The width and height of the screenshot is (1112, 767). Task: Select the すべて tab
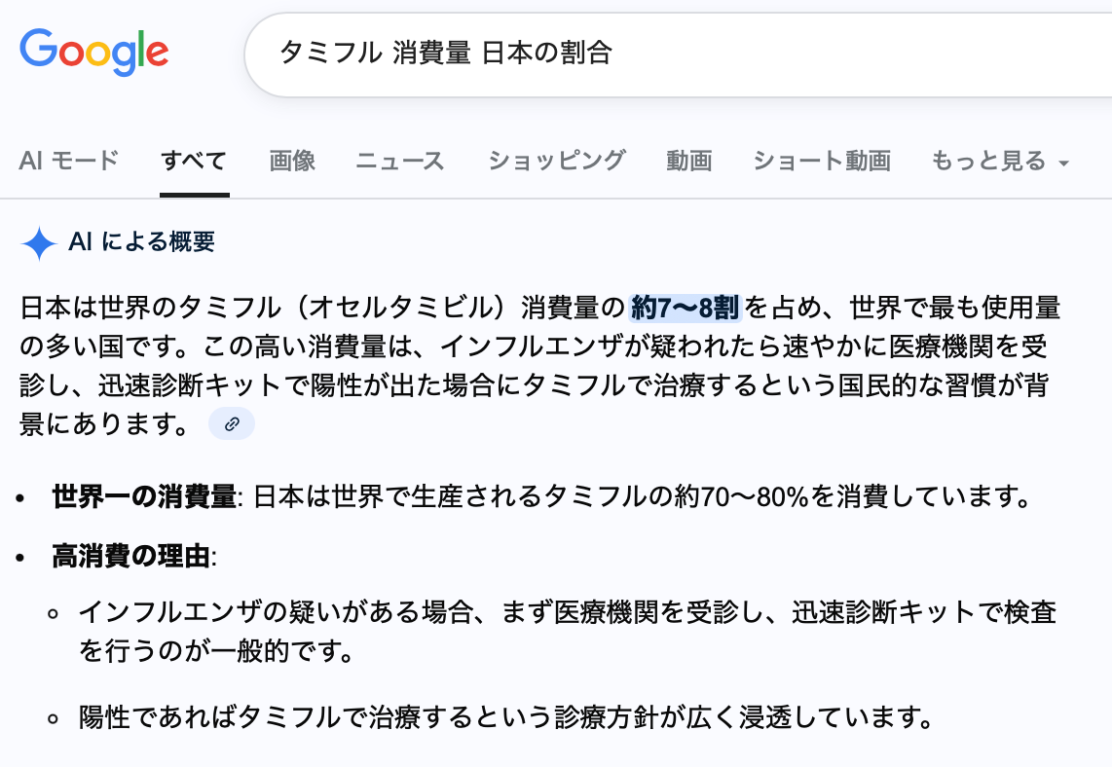(194, 161)
